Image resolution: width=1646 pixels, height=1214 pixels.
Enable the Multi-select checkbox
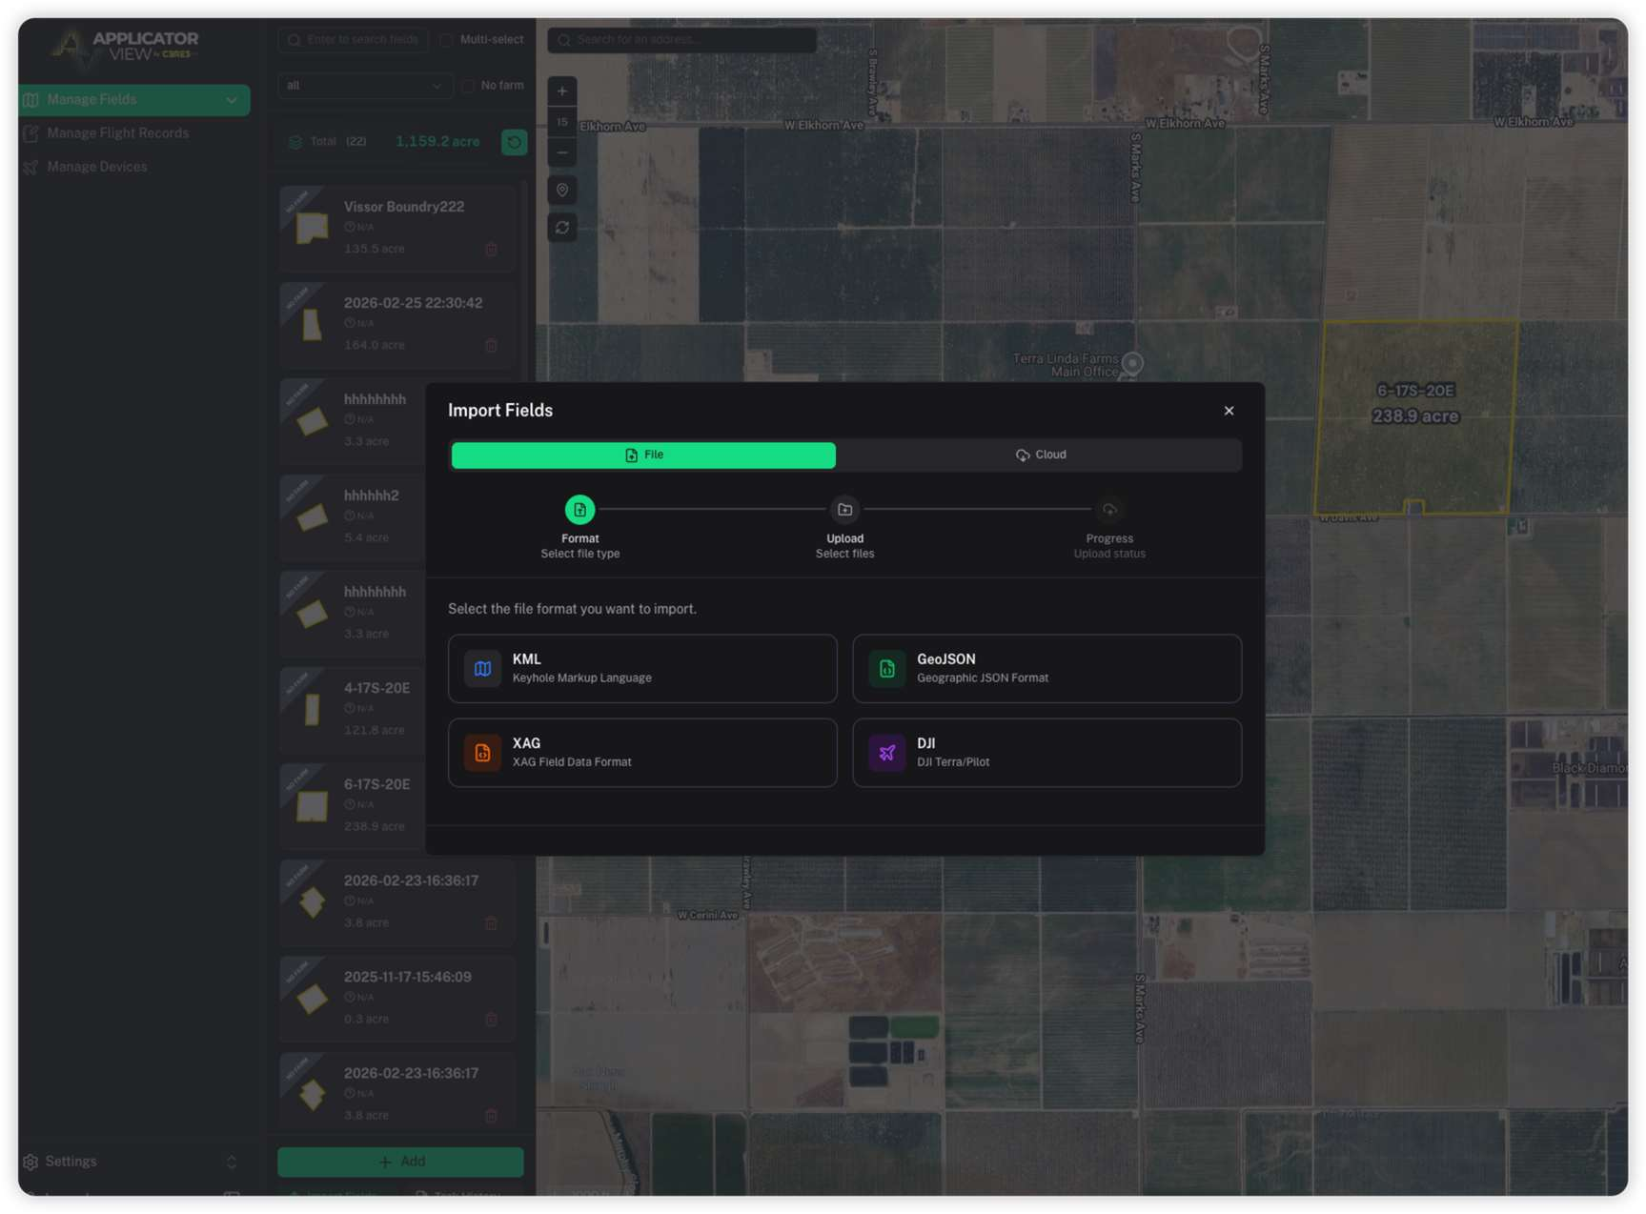pyautogui.click(x=447, y=40)
